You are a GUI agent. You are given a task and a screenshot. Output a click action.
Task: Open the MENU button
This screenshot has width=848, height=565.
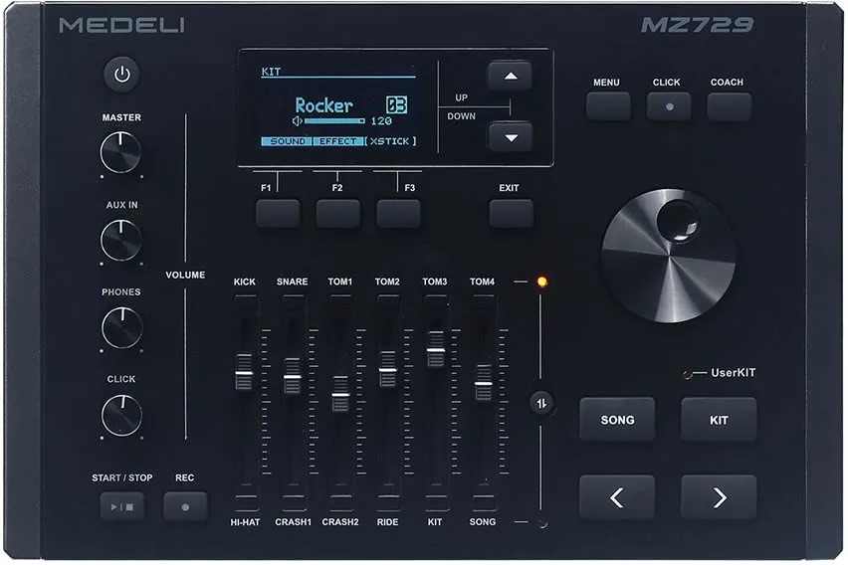608,106
